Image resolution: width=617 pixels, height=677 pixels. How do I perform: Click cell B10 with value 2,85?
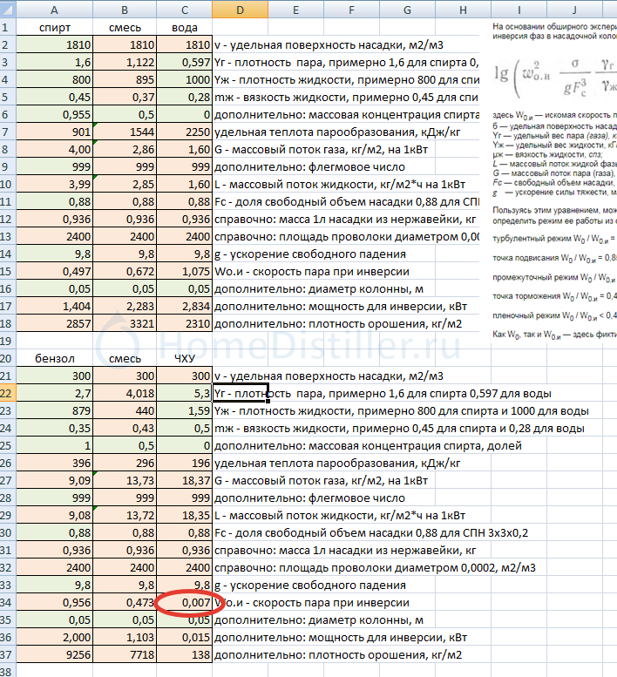125,185
